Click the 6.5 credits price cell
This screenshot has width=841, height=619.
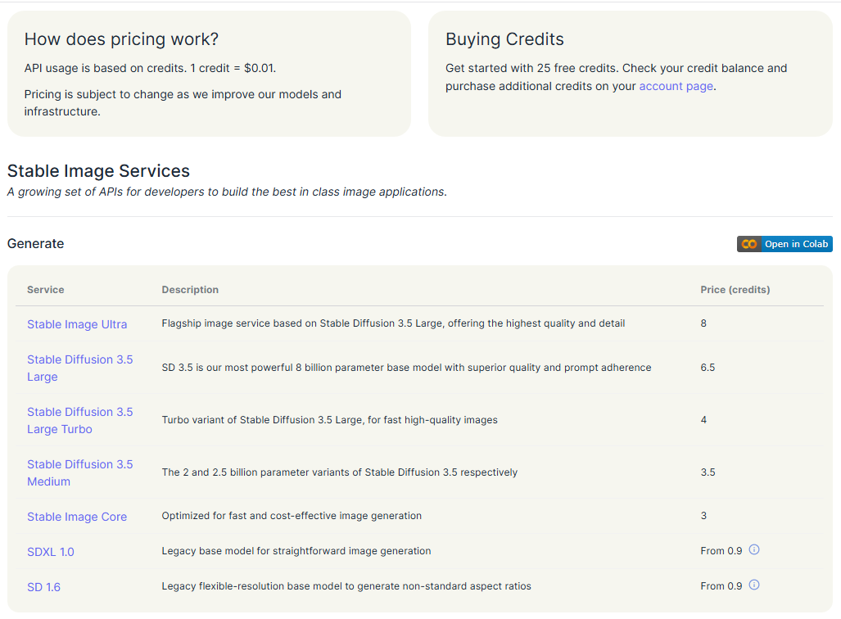click(708, 368)
